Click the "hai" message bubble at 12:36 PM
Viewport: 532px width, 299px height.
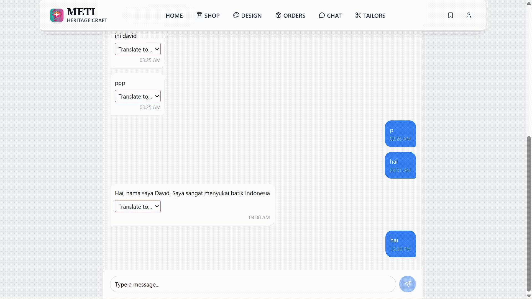(400, 244)
